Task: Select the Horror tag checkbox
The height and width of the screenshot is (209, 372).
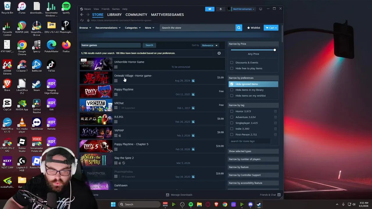Action: (x=232, y=111)
